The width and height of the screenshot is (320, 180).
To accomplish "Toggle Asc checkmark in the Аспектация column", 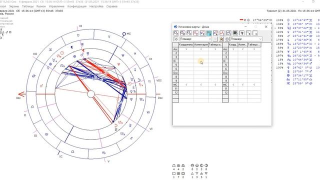I will coord(201,49).
